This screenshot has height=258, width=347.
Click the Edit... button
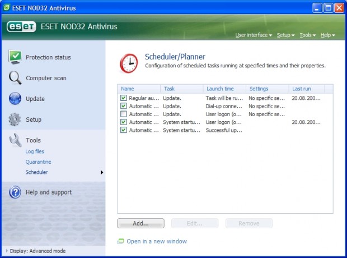tap(195, 223)
